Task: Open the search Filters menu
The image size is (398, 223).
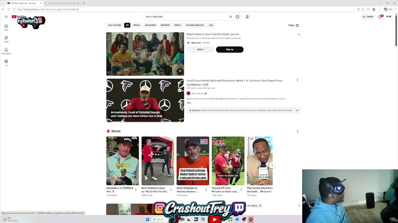Action: click(x=293, y=25)
